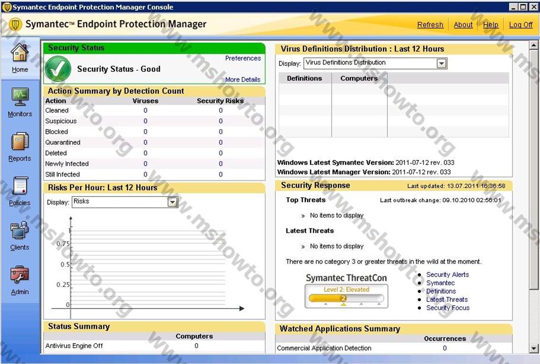The image size is (540, 364).
Task: Open the Clients section icon
Action: 19,230
